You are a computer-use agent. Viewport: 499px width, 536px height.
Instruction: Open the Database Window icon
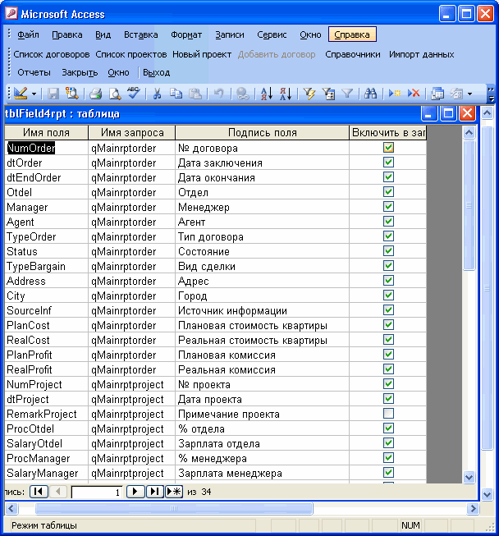click(437, 94)
